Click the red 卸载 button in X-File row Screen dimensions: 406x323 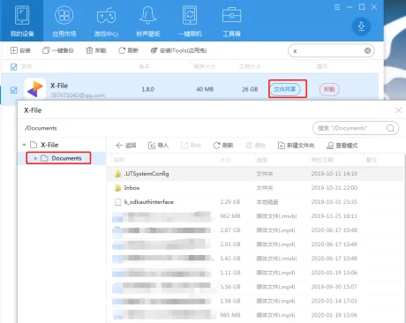[x=329, y=89]
